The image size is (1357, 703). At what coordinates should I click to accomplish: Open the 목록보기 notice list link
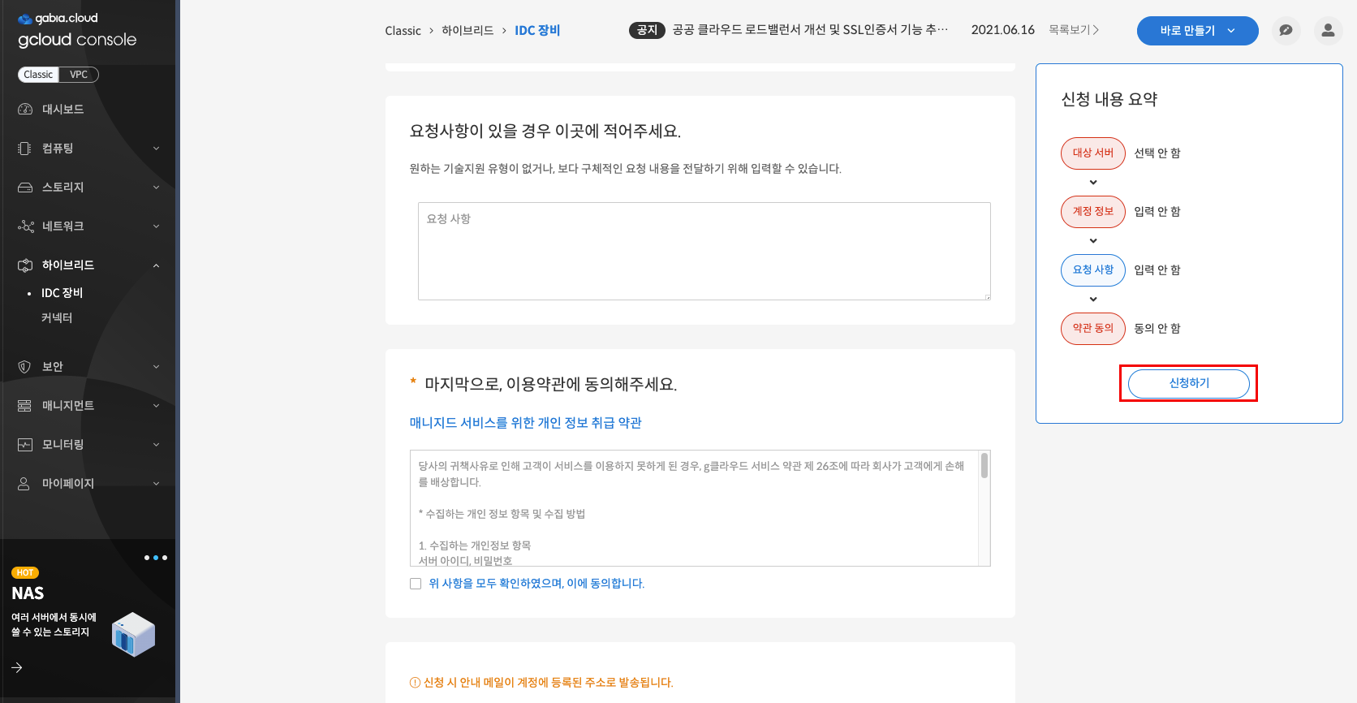pyautogui.click(x=1073, y=30)
